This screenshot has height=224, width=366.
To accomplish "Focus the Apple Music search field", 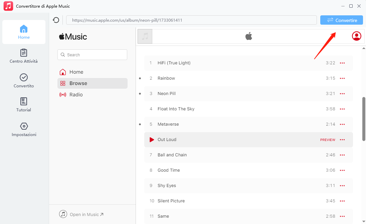I will pos(92,55).
